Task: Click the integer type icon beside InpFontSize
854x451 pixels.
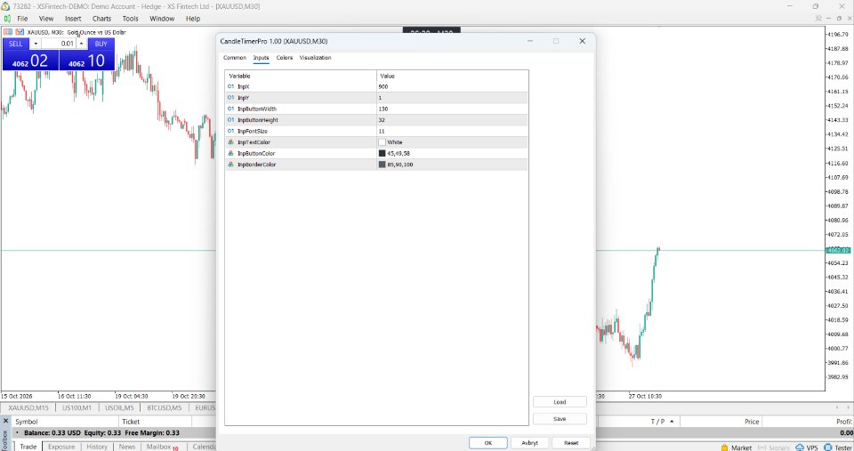Action: 231,132
